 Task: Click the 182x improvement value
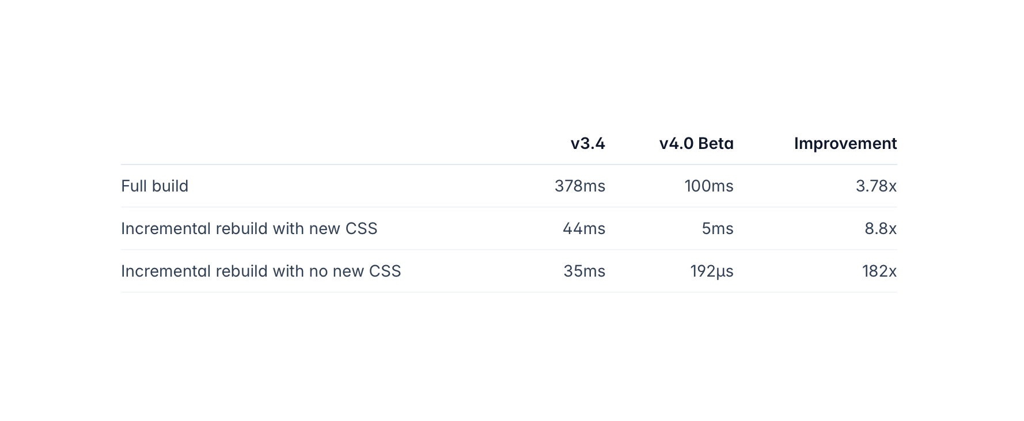(x=879, y=271)
